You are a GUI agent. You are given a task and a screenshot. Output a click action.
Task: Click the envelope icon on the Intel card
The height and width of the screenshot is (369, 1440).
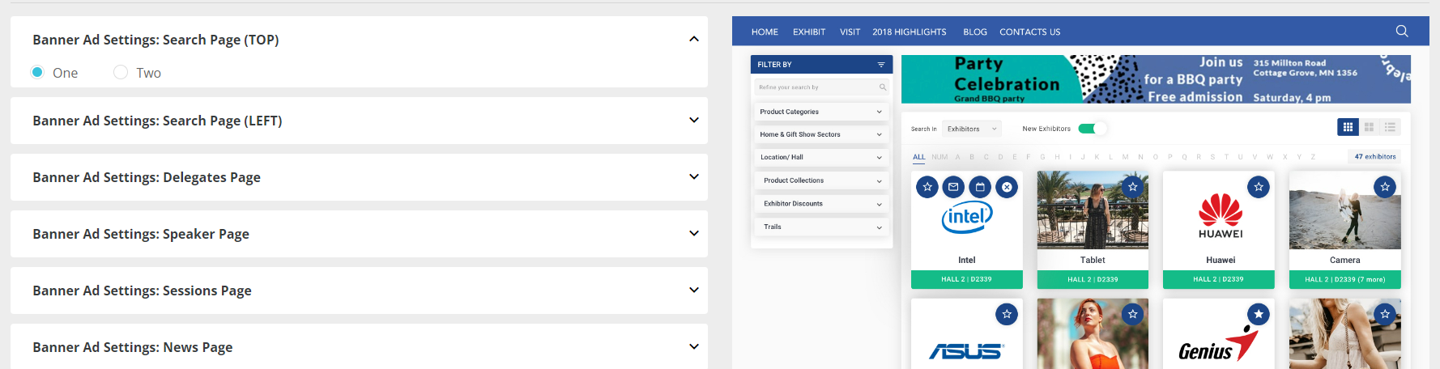tap(953, 187)
